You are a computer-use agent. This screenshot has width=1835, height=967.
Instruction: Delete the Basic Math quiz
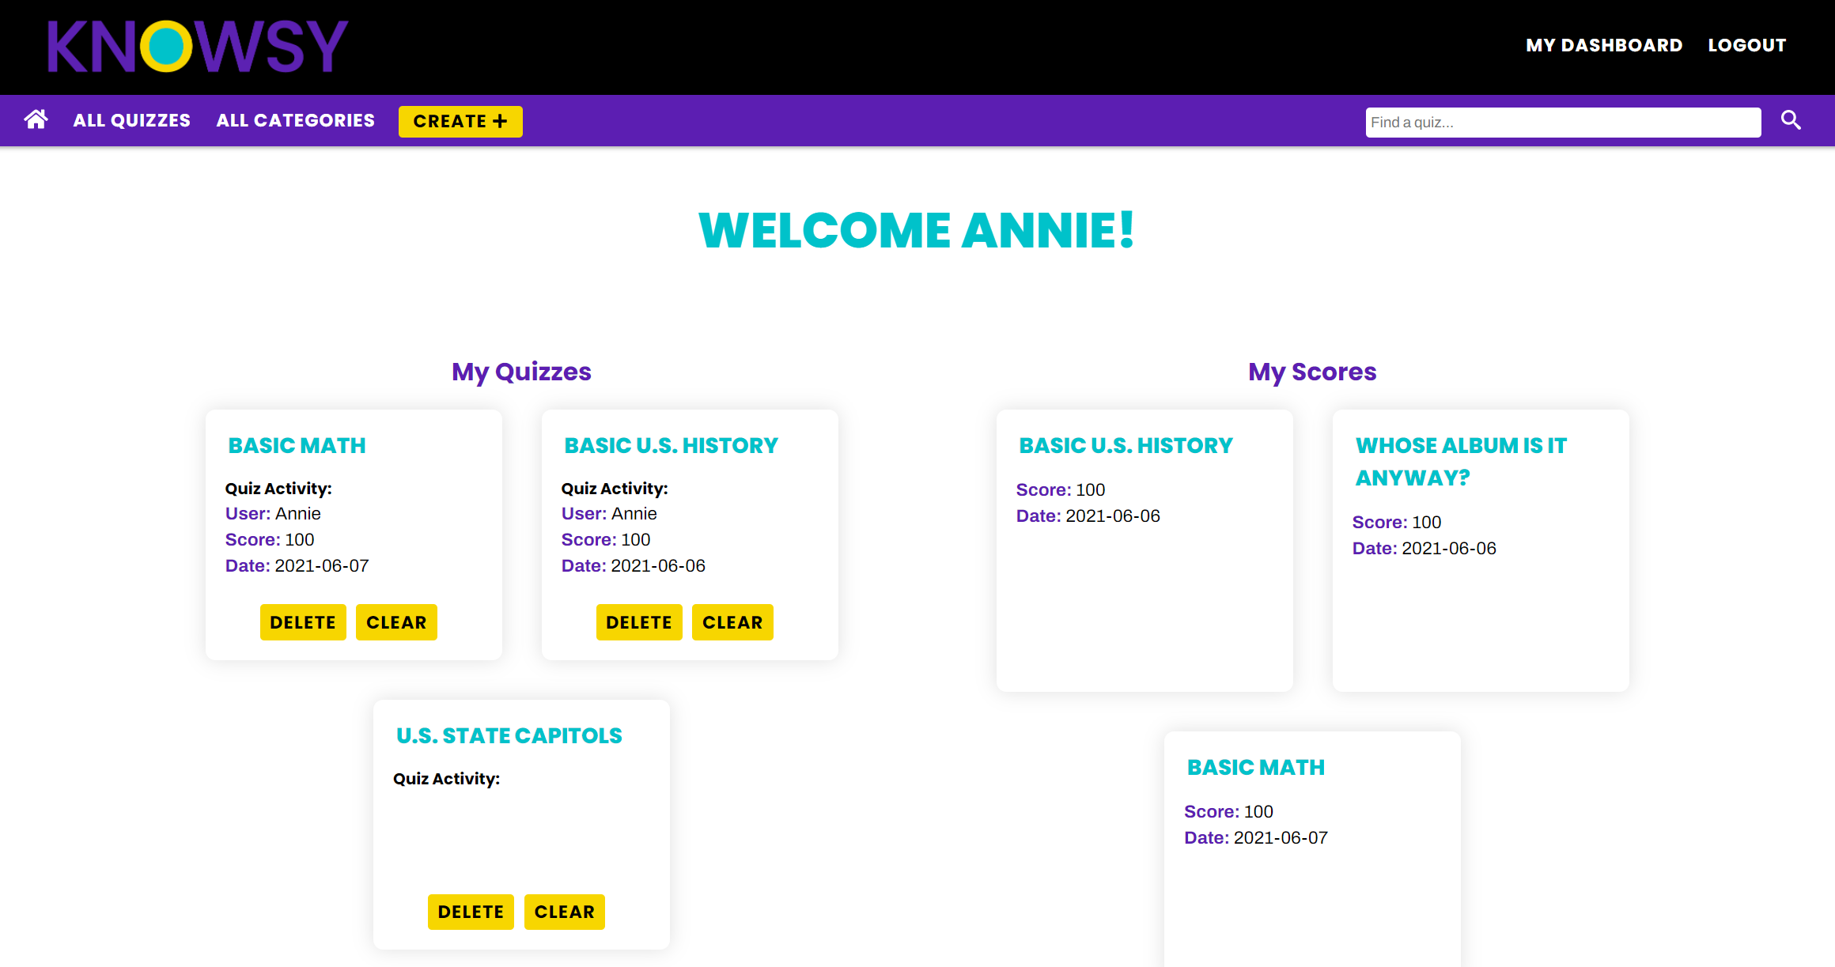(x=303, y=622)
